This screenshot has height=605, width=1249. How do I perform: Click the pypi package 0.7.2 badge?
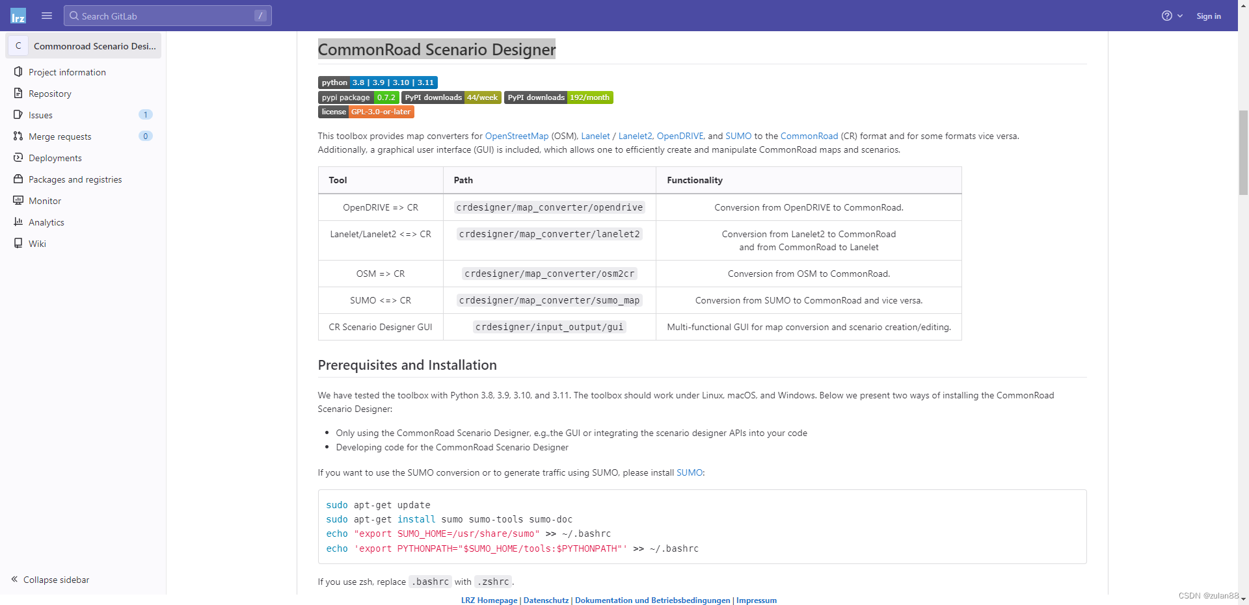click(x=358, y=97)
